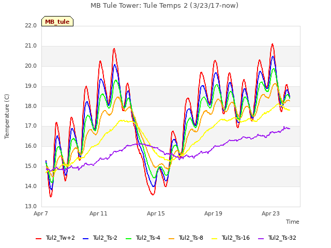The height and width of the screenshot is (248, 331).
Task: Click the red Tul2_Tw+2 legend swatch
Action: click(x=39, y=239)
